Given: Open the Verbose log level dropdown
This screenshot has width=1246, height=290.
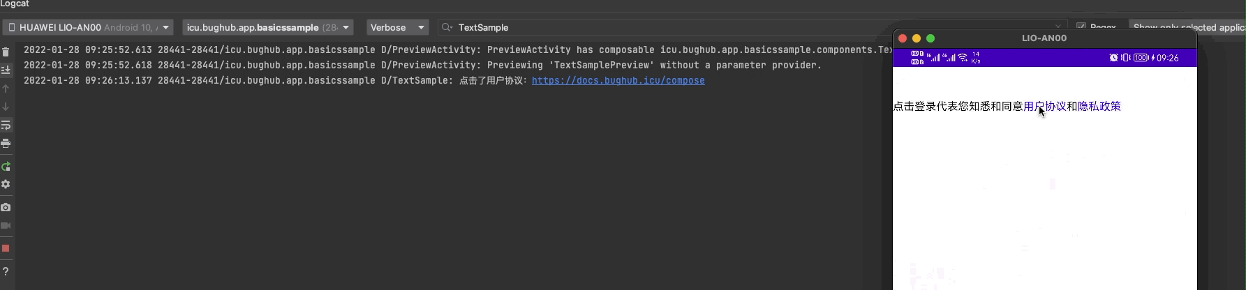Looking at the screenshot, I should coord(398,27).
